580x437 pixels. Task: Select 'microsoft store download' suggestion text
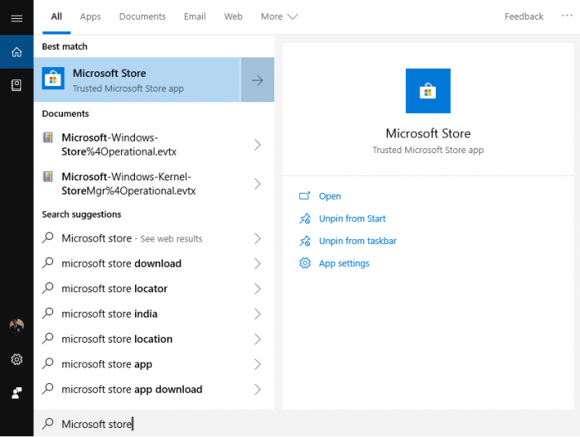[x=121, y=263]
